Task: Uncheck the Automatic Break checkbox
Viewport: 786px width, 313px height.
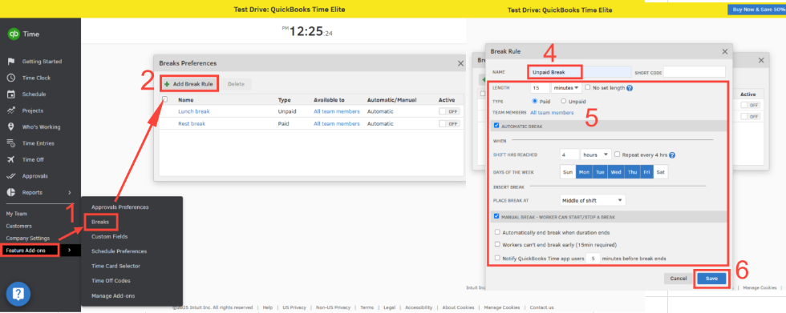Action: point(496,126)
